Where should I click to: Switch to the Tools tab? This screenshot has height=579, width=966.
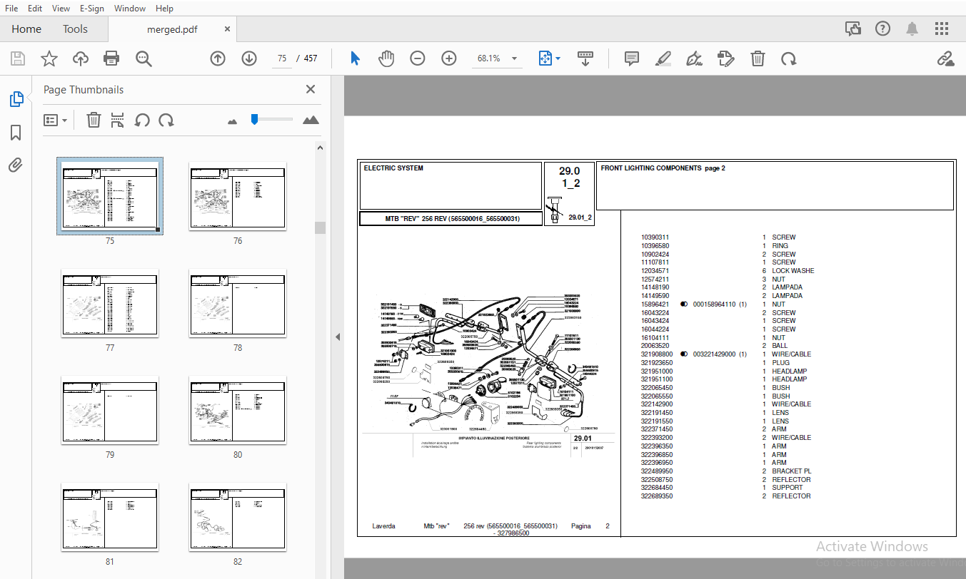(x=75, y=29)
